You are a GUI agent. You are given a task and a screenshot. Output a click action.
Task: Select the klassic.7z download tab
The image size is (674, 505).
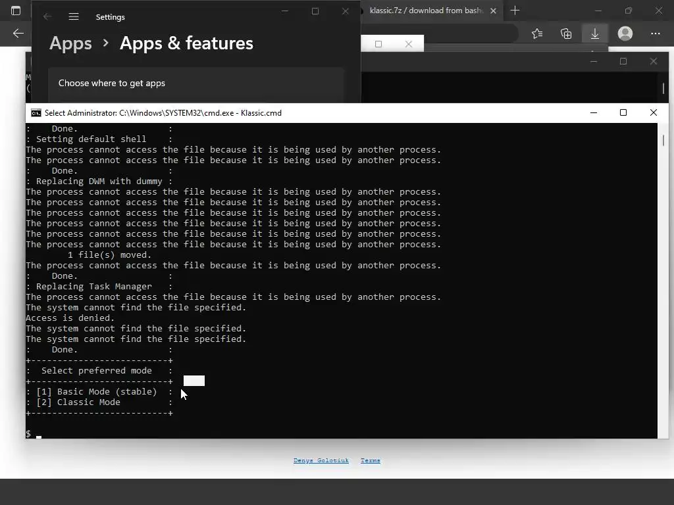pos(427,11)
